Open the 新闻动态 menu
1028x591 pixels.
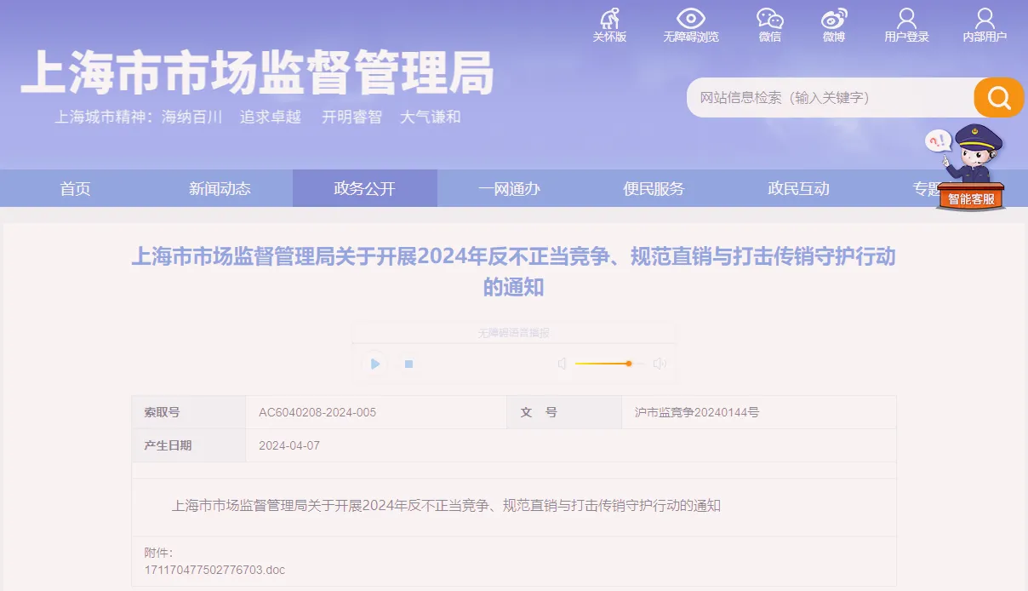click(220, 188)
